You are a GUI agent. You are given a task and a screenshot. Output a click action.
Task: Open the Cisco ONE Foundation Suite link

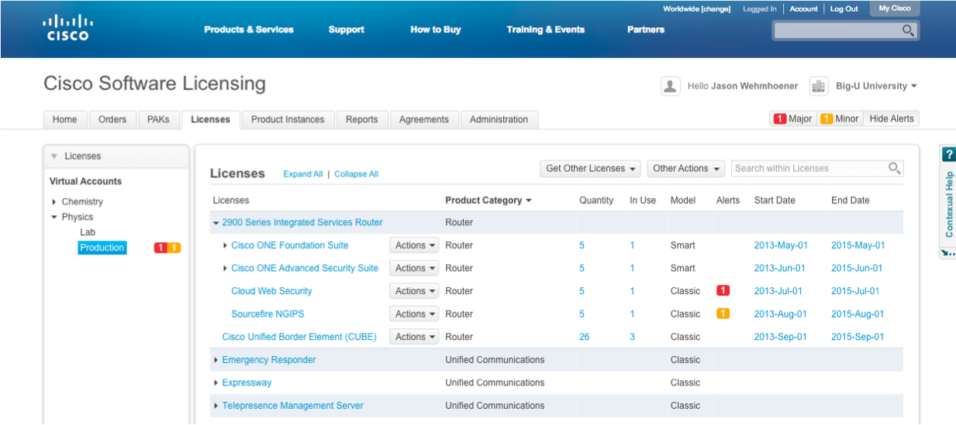(290, 245)
